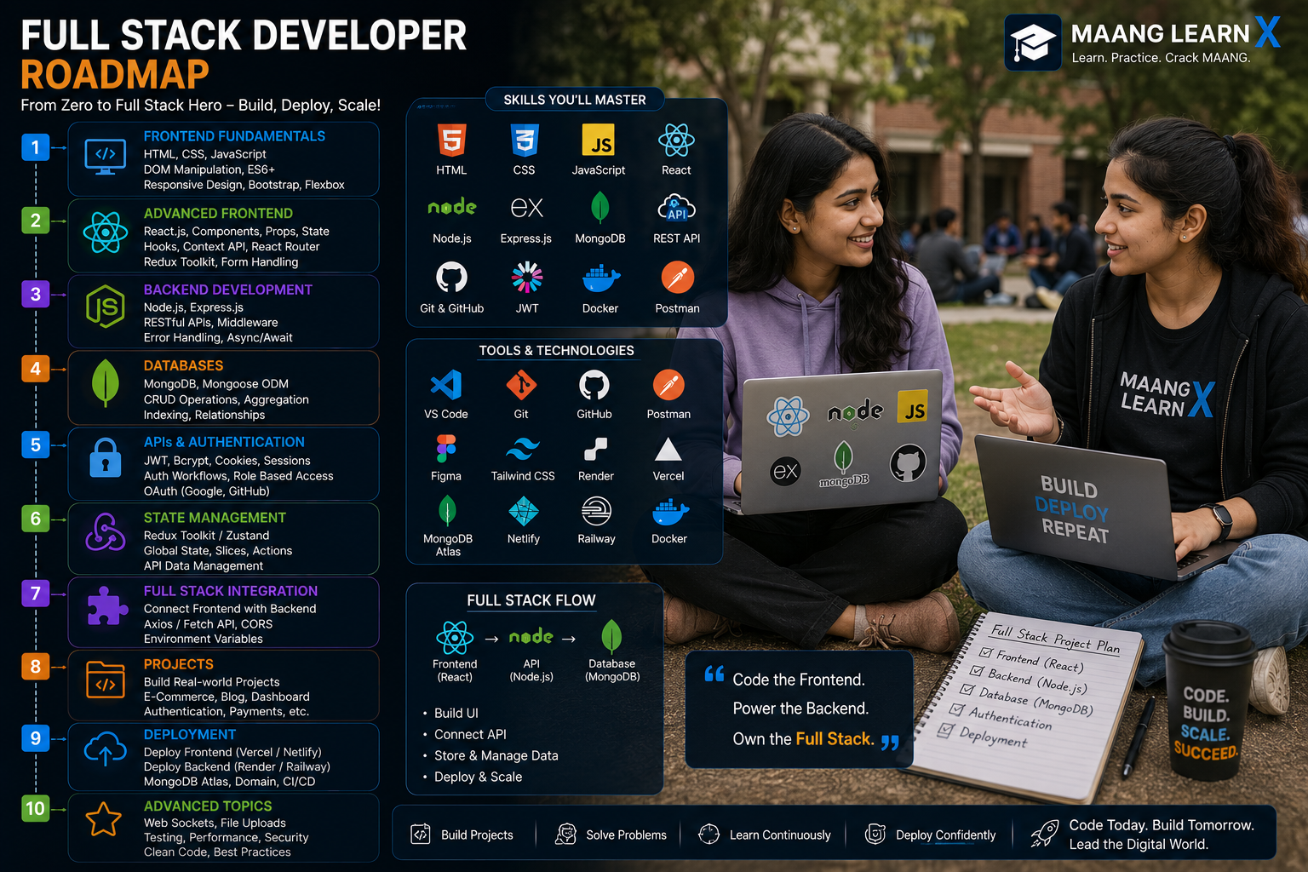Viewport: 1308px width, 872px height.
Task: Select the Railway icon
Action: pos(596,511)
